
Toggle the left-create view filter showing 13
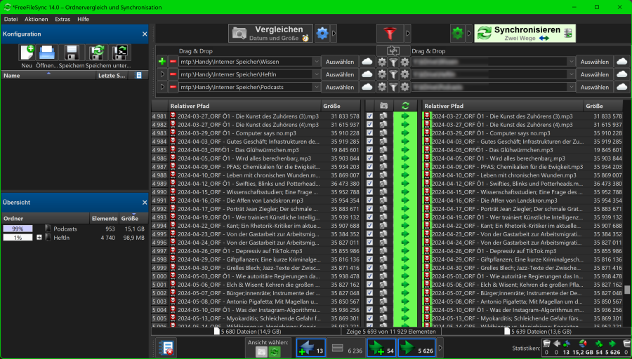tap(311, 348)
